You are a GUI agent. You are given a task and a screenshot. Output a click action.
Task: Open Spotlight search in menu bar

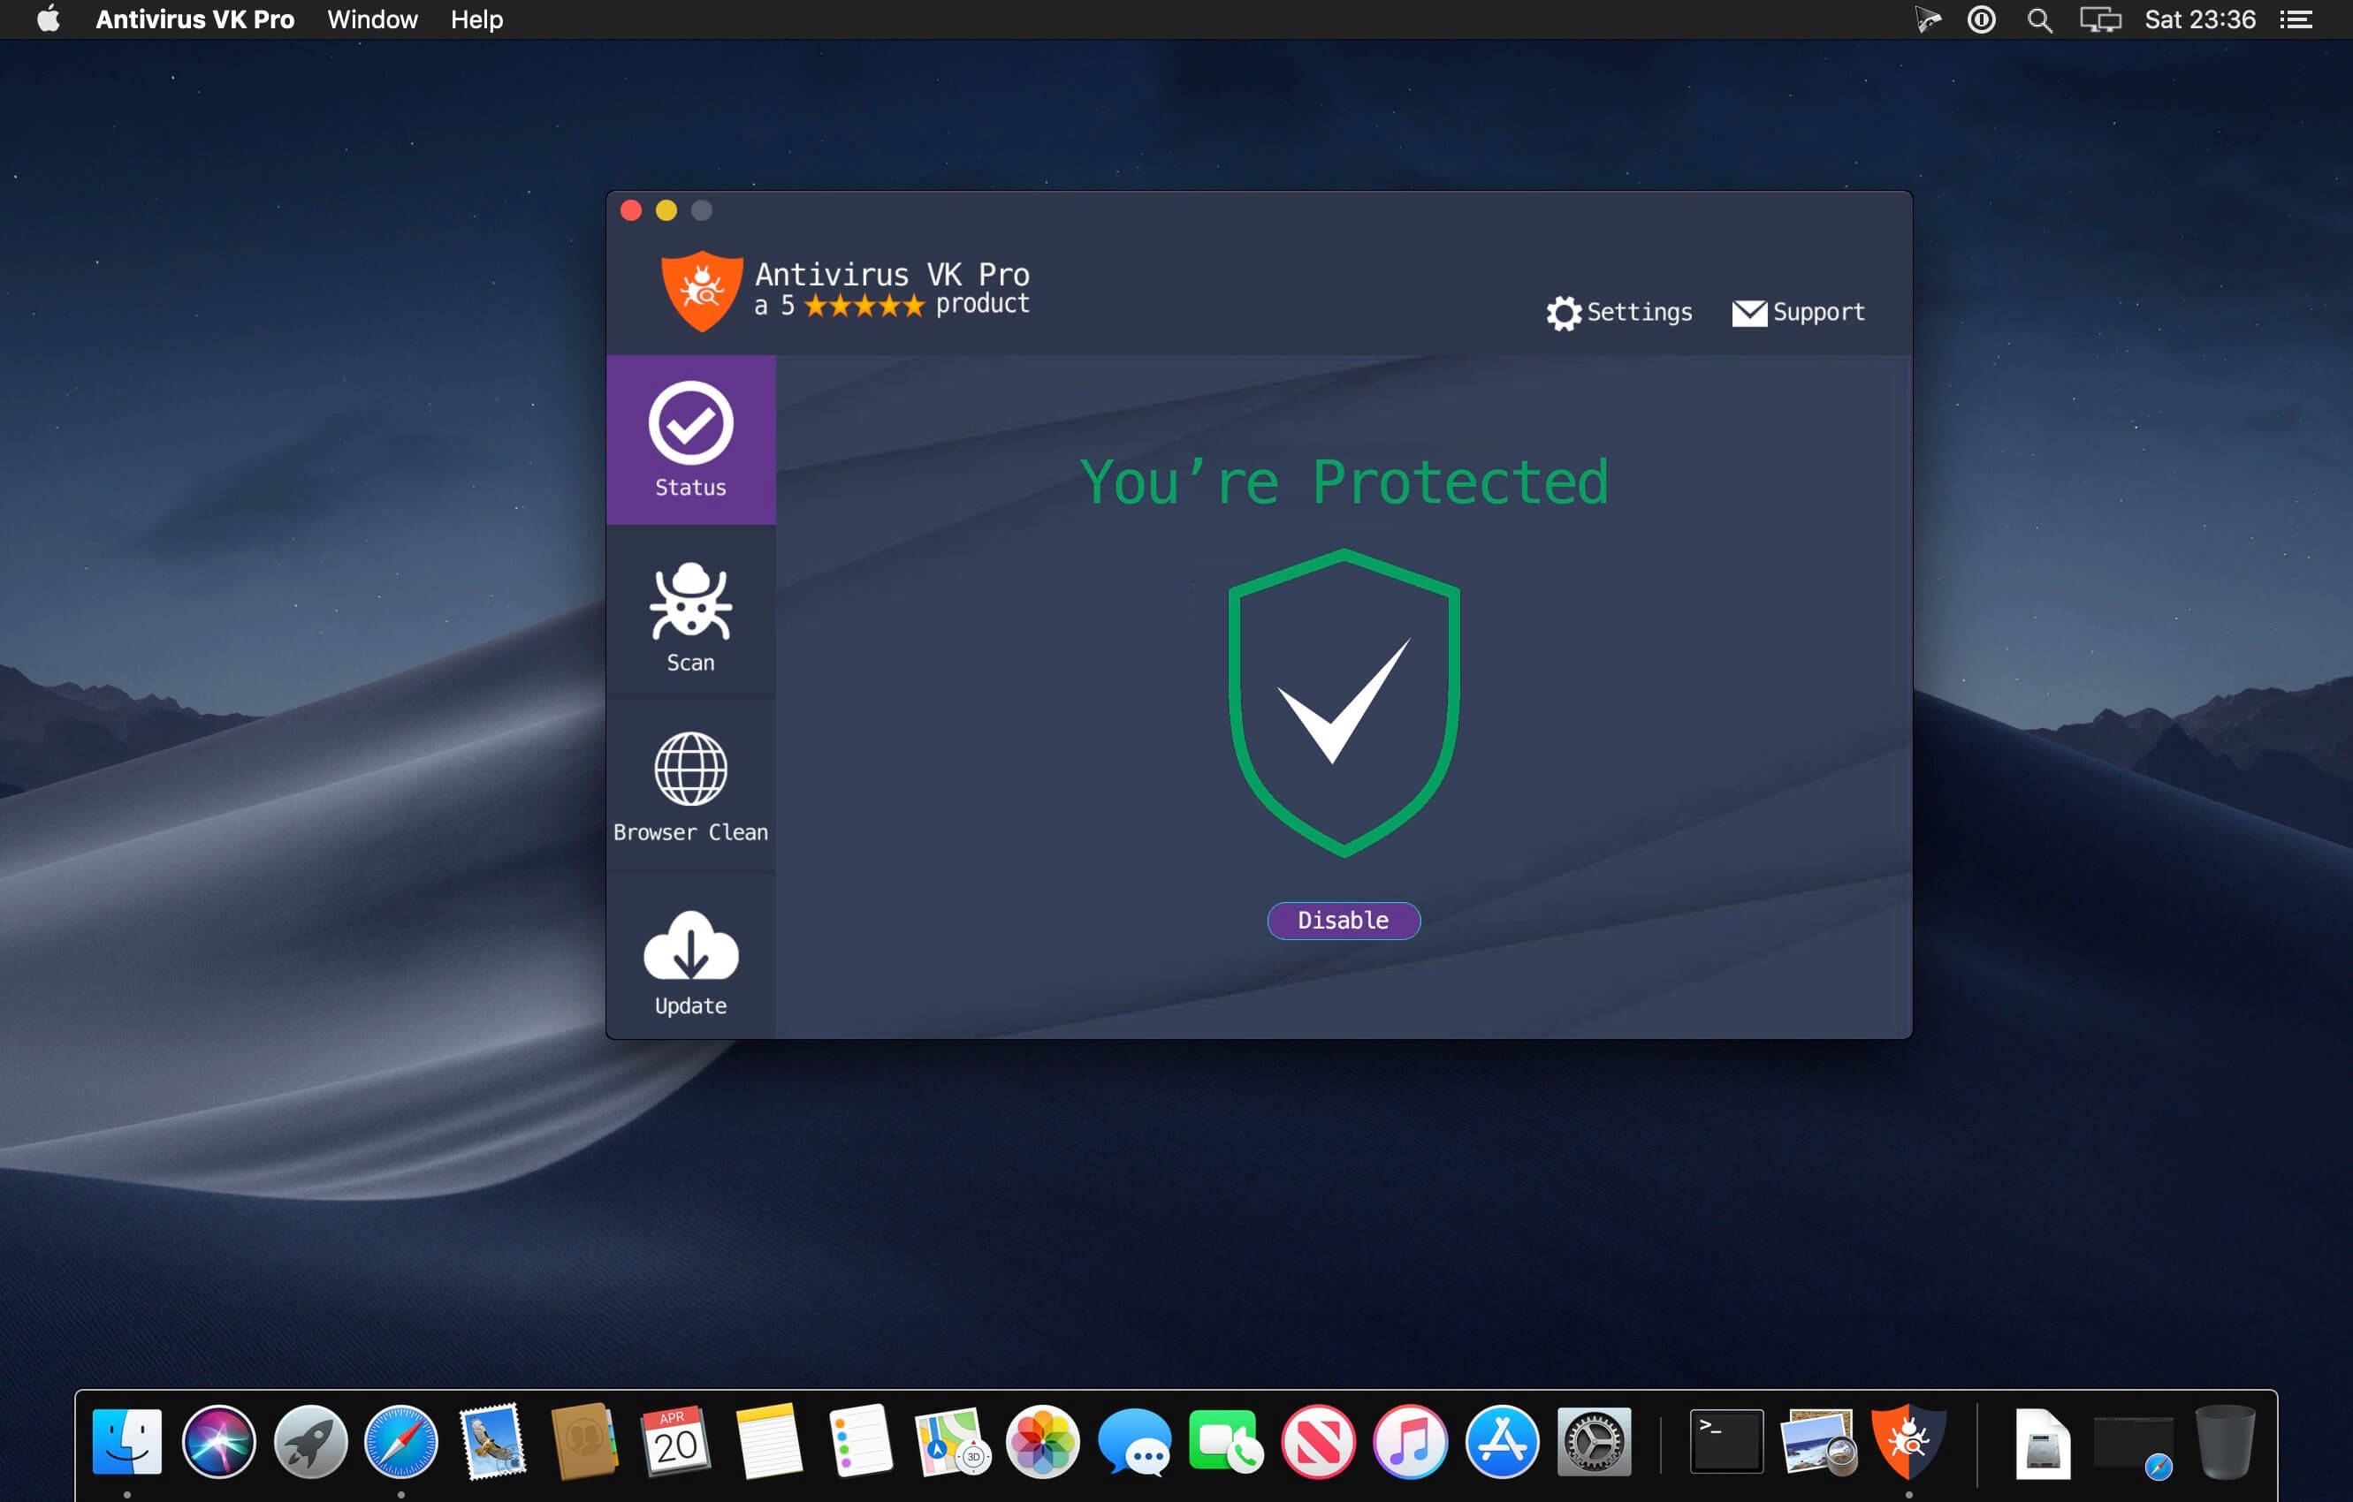coord(2039,19)
